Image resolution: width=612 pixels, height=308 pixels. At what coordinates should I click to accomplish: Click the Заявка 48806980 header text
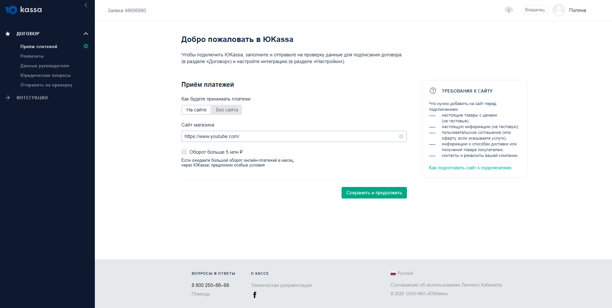(x=127, y=11)
